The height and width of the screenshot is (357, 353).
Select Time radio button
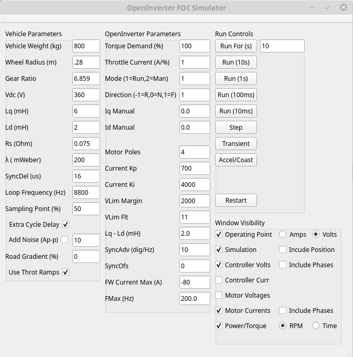(316, 325)
